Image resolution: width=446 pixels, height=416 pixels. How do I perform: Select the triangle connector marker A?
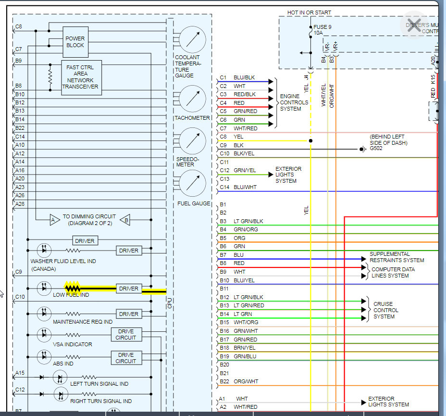point(54,220)
